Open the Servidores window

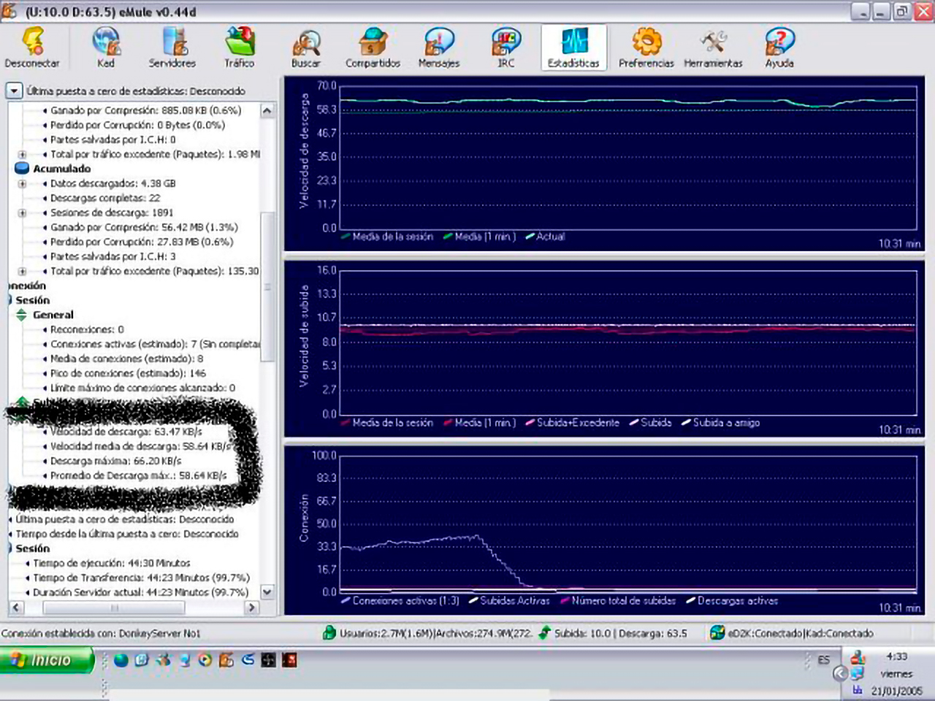point(172,47)
